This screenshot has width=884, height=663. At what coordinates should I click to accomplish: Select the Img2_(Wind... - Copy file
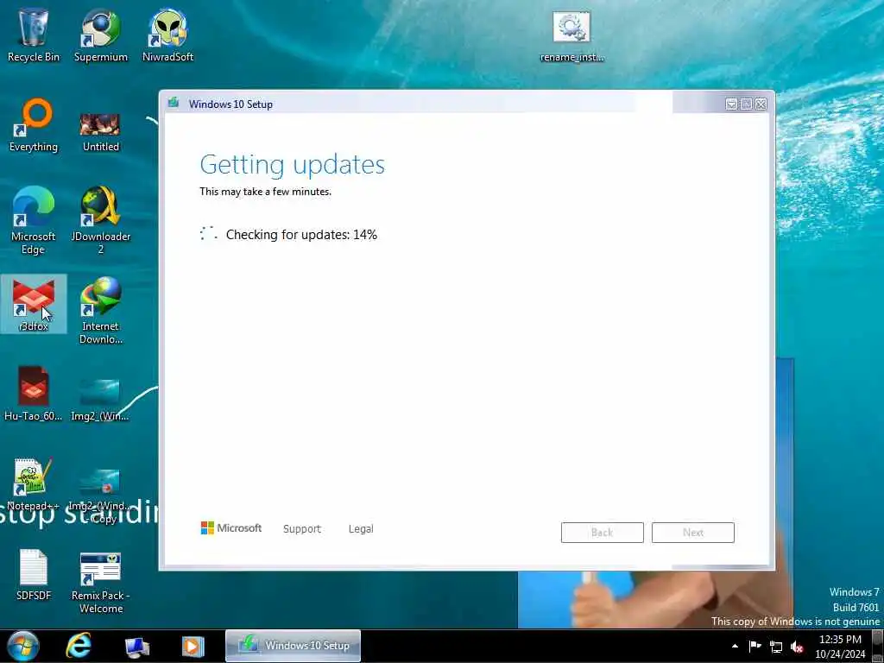coord(100,495)
